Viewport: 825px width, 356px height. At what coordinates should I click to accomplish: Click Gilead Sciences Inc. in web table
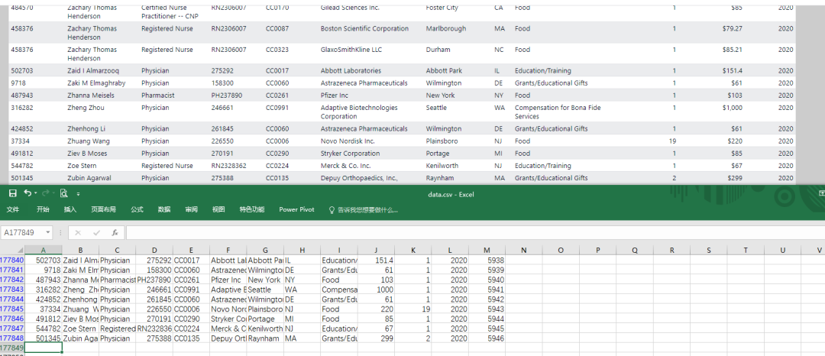[350, 8]
